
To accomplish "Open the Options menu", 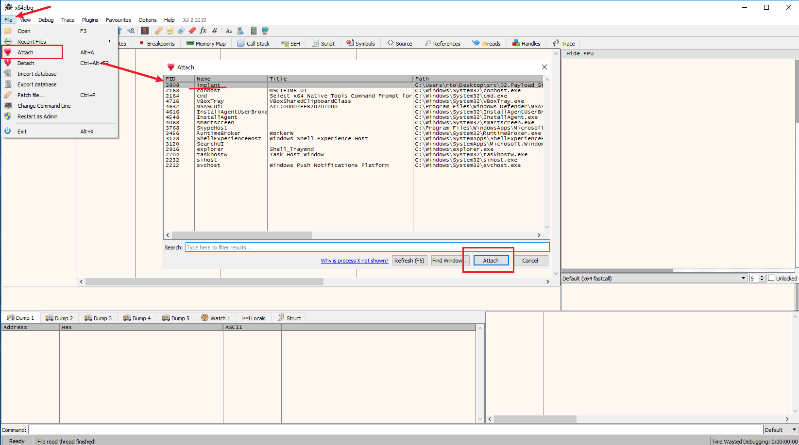I will point(148,20).
